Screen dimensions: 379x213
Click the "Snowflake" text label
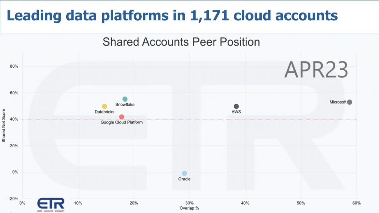pyautogui.click(x=125, y=105)
